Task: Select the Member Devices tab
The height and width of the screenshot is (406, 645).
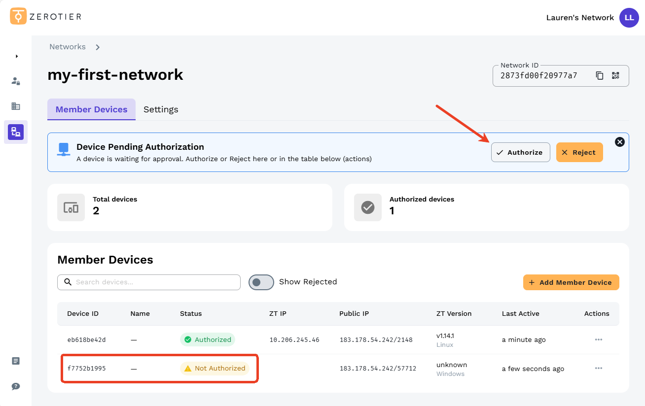Action: 91,109
